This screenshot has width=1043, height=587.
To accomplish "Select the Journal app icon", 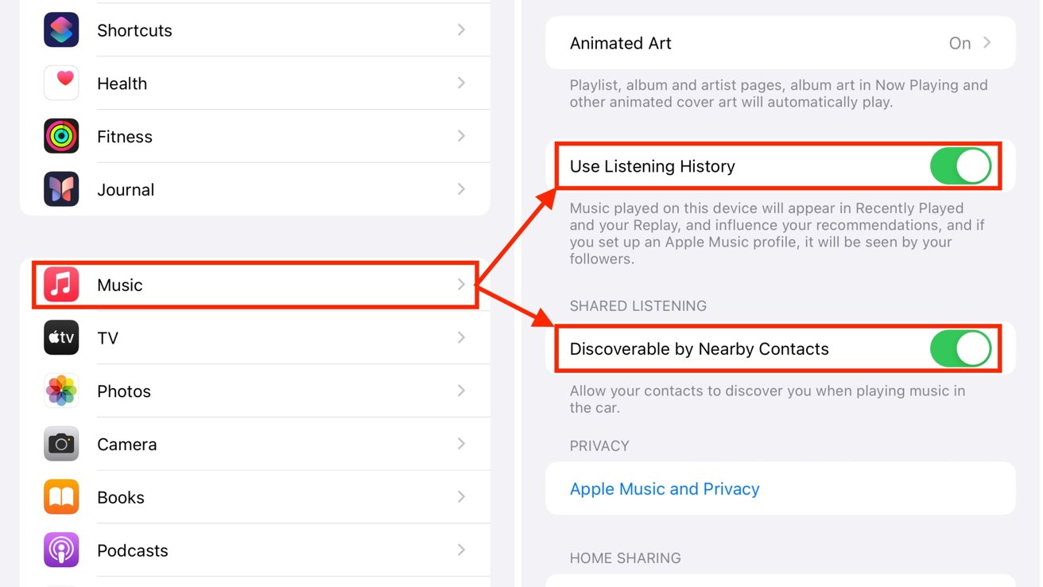I will tap(61, 189).
